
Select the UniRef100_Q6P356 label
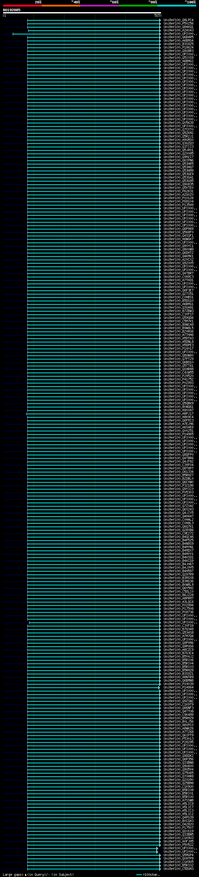(x=178, y=759)
